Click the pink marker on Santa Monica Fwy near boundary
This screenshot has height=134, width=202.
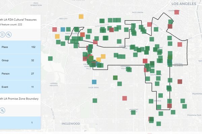149,24
